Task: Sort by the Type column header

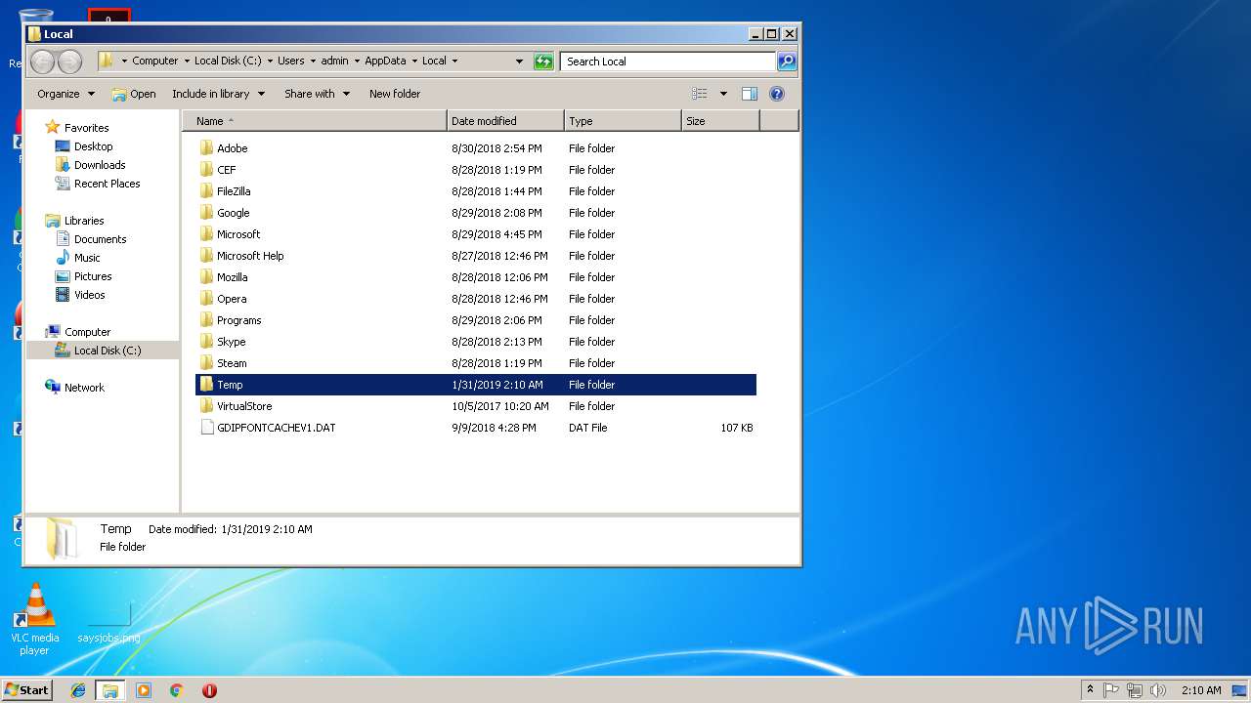Action: 623,121
